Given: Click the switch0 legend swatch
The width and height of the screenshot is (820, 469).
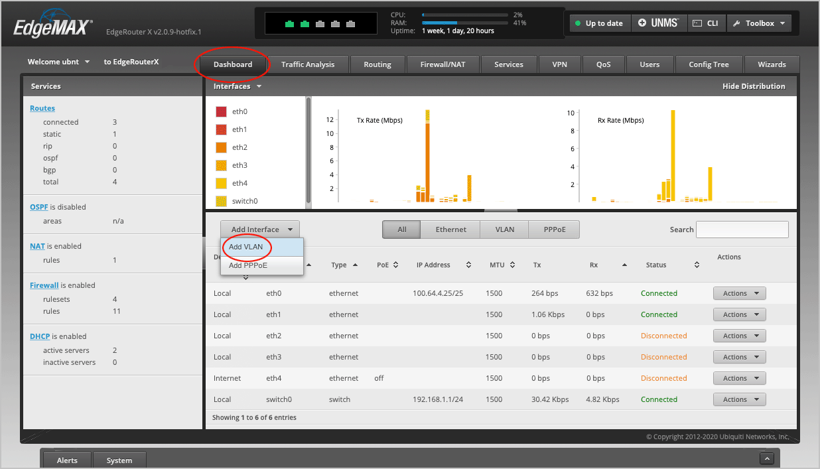Looking at the screenshot, I should [x=222, y=201].
